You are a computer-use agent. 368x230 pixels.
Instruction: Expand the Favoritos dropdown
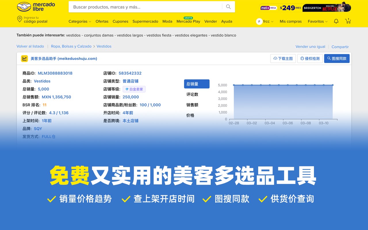tap(318, 21)
